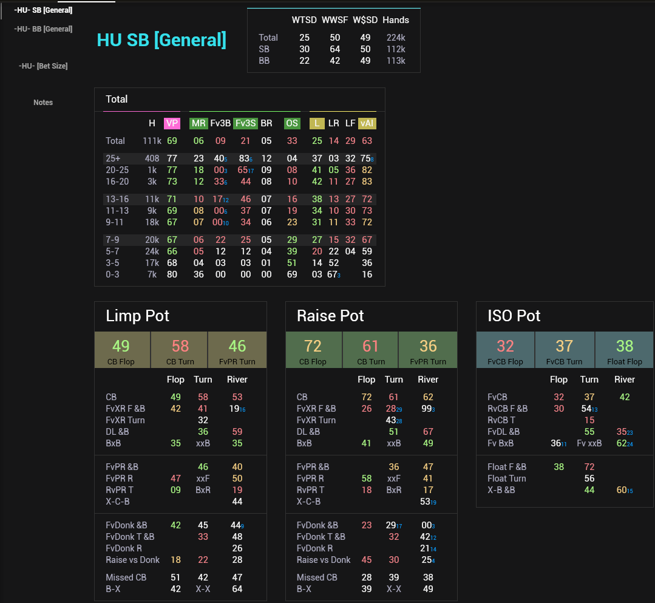Click the HU SB [General] page title

point(161,40)
